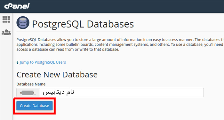This screenshot has height=120, width=224.
Task: Click the PostgreSQL database cylinder icon
Action: tap(23, 23)
